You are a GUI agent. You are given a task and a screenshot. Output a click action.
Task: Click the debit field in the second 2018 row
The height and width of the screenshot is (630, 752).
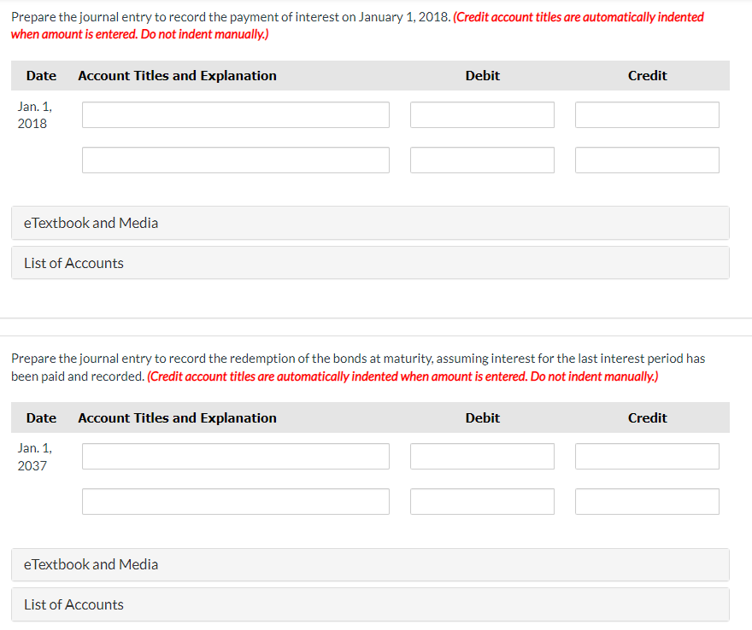[x=482, y=160]
